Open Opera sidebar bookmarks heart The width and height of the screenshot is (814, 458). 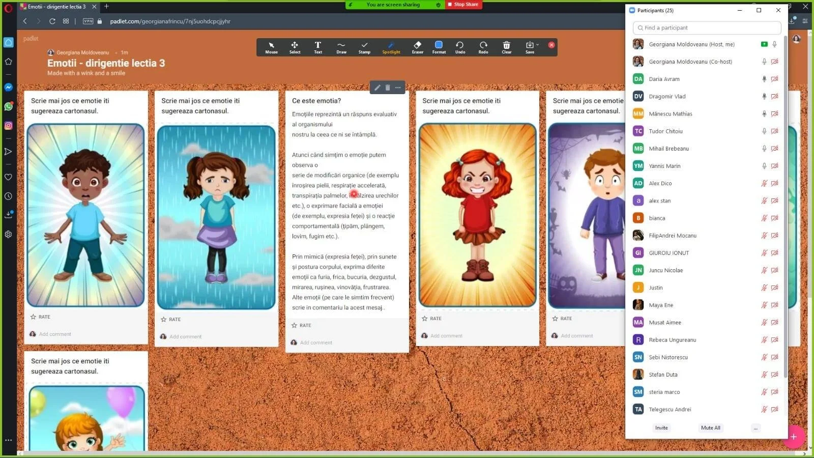[x=8, y=177]
